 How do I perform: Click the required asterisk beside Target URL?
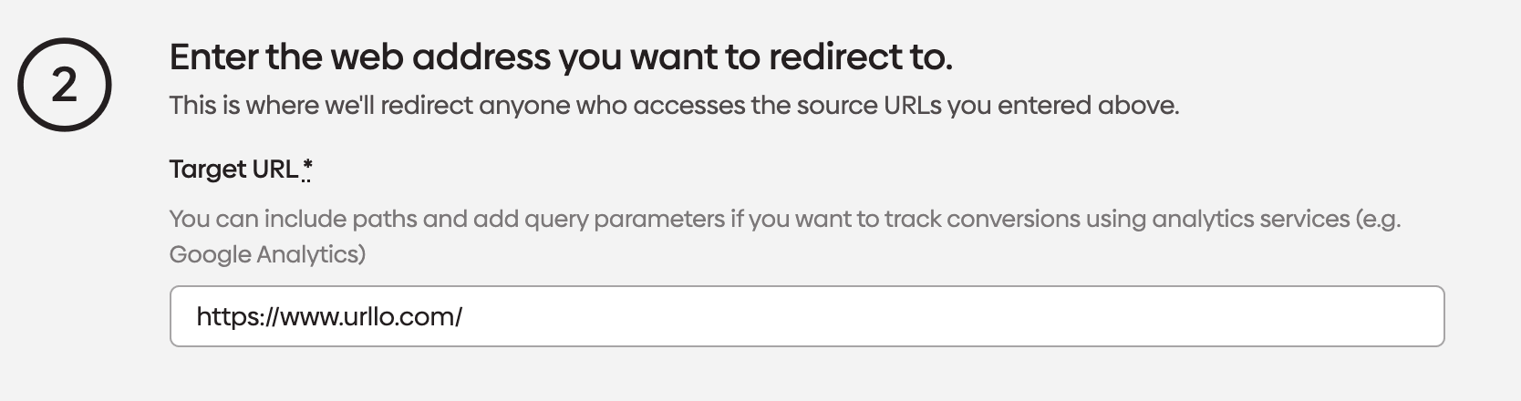click(307, 169)
